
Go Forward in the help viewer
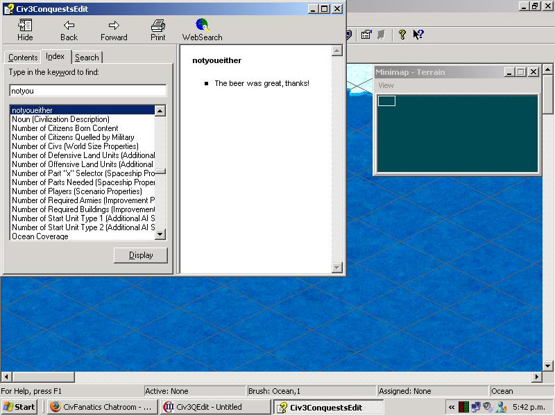[114, 30]
